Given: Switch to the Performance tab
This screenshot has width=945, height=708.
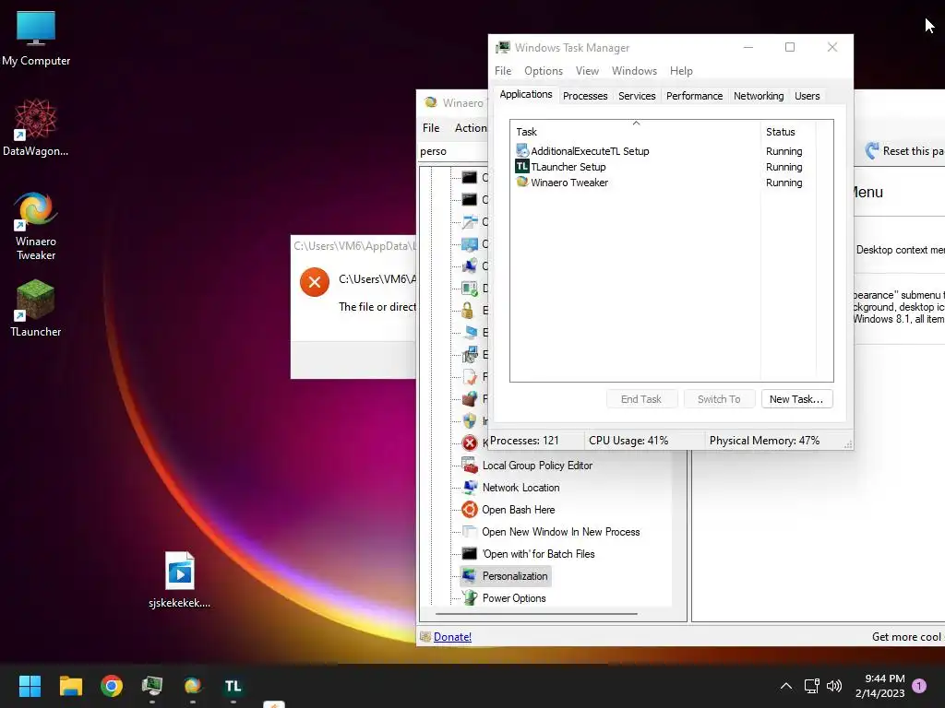Looking at the screenshot, I should coord(694,96).
